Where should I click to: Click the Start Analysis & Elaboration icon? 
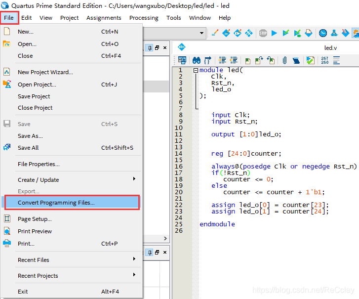[286, 33]
